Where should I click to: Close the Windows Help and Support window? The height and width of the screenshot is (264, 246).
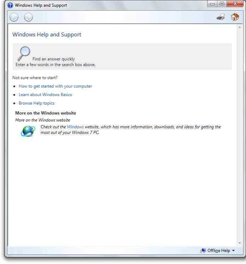click(x=235, y=4)
